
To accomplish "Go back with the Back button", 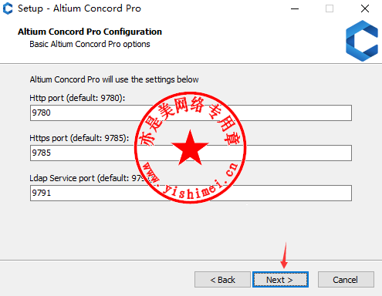I will [x=222, y=280].
